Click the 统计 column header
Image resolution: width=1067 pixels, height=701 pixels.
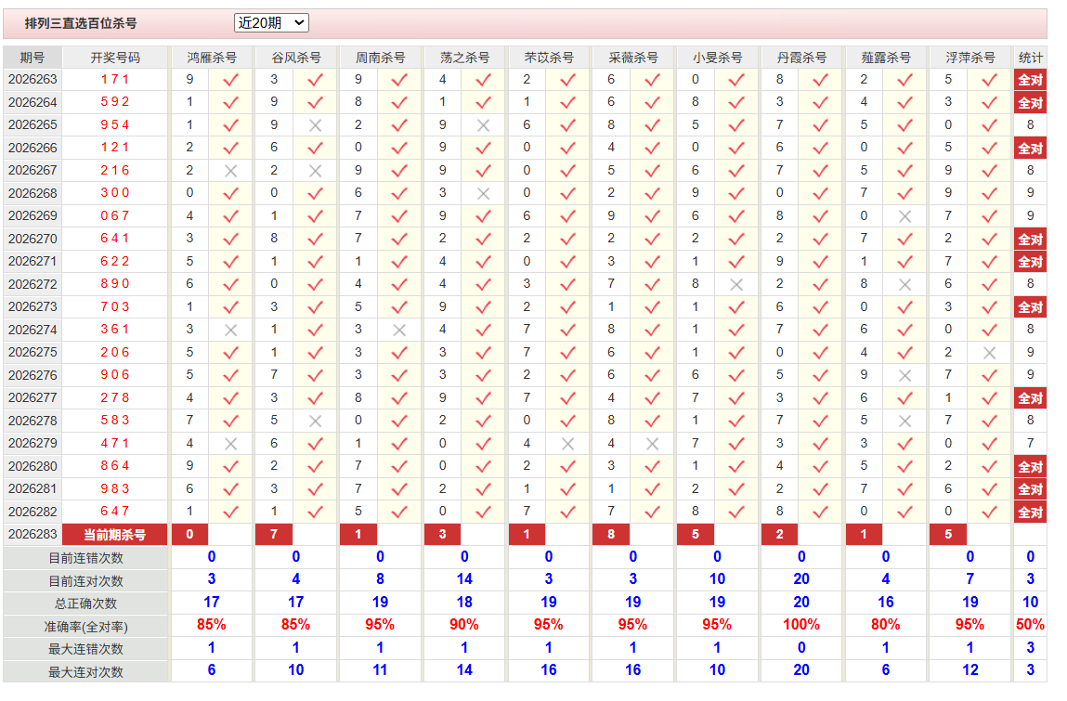1030,58
